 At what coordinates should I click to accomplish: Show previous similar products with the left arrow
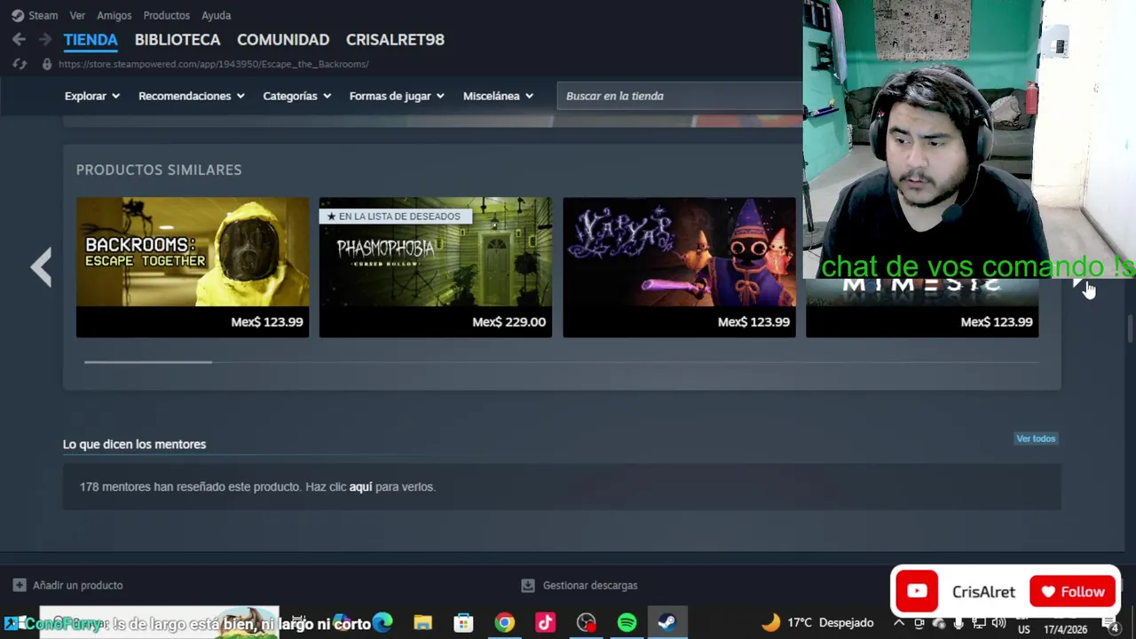pos(41,267)
